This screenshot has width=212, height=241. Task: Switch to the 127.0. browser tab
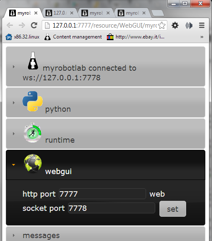pos(60,13)
